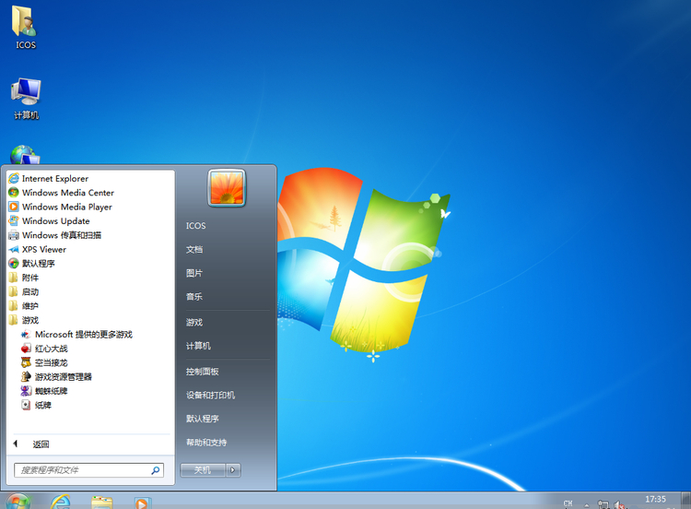Viewport: 691px width, 509px height.
Task: Select the 计算机 desktop icon
Action: [x=26, y=99]
